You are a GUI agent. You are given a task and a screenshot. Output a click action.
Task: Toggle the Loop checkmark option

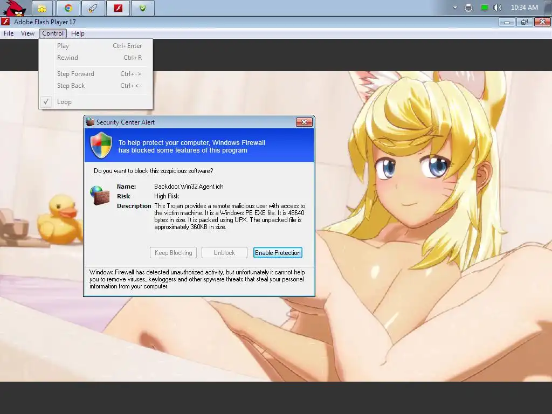[96, 102]
